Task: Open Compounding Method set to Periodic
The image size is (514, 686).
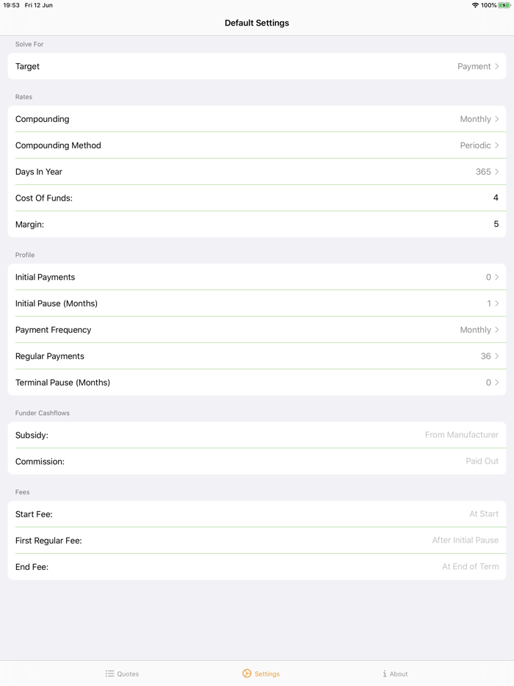Action: [x=257, y=145]
